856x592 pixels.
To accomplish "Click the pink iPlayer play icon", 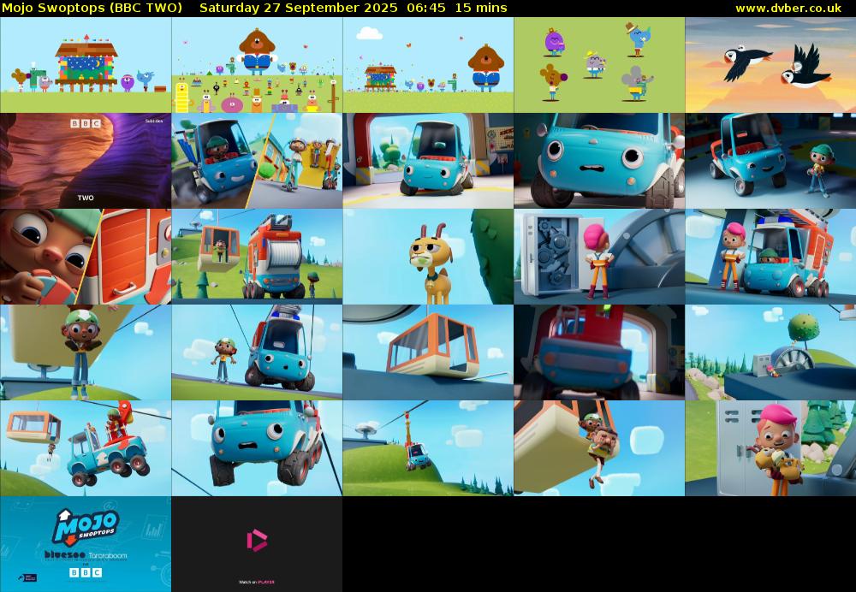I will pos(257,540).
